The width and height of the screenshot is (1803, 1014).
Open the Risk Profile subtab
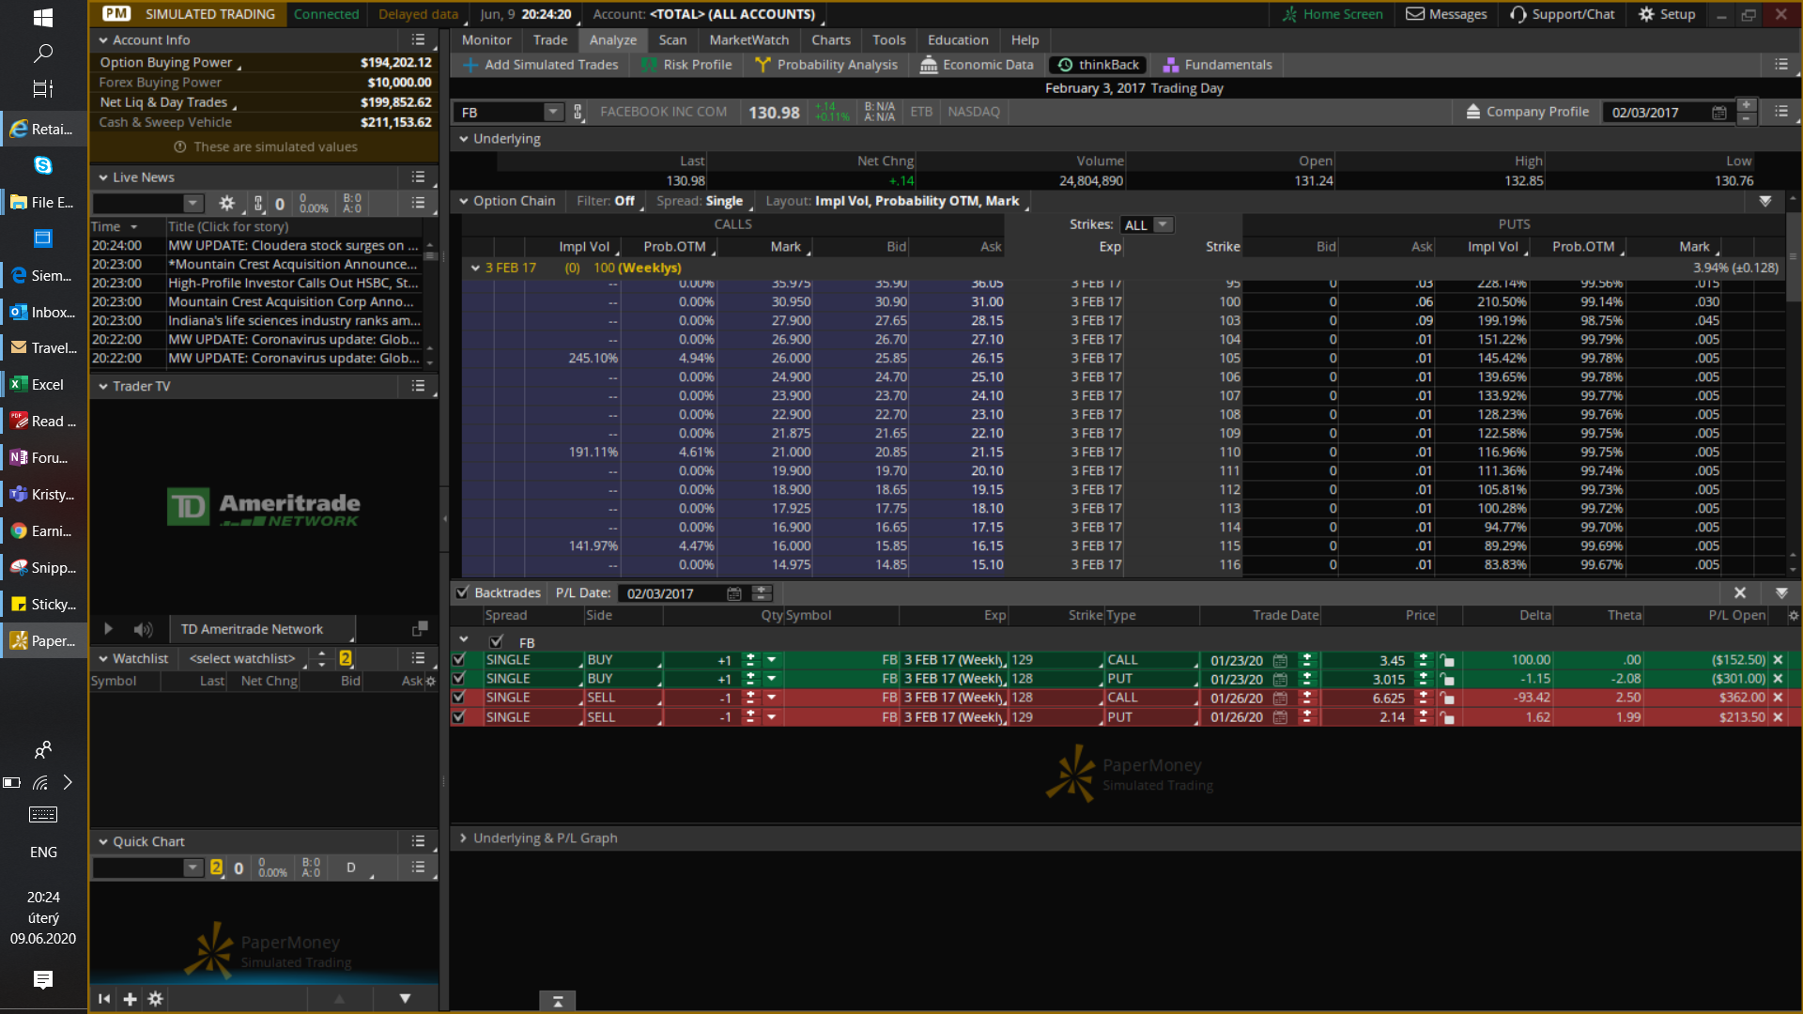point(686,65)
